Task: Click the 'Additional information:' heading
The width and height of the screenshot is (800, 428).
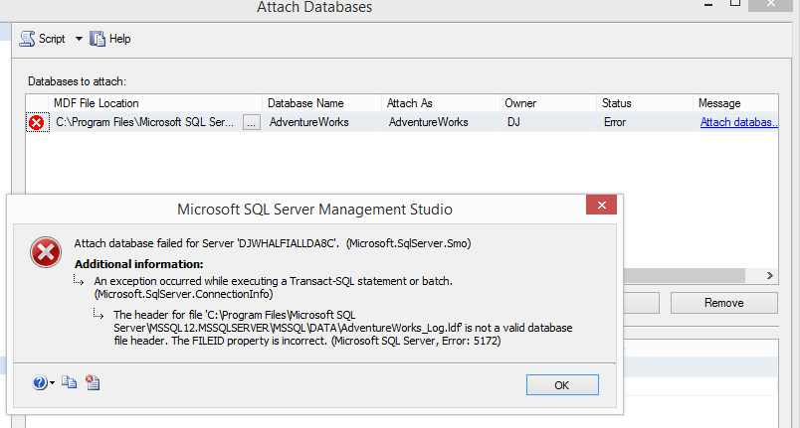Action: [x=138, y=264]
